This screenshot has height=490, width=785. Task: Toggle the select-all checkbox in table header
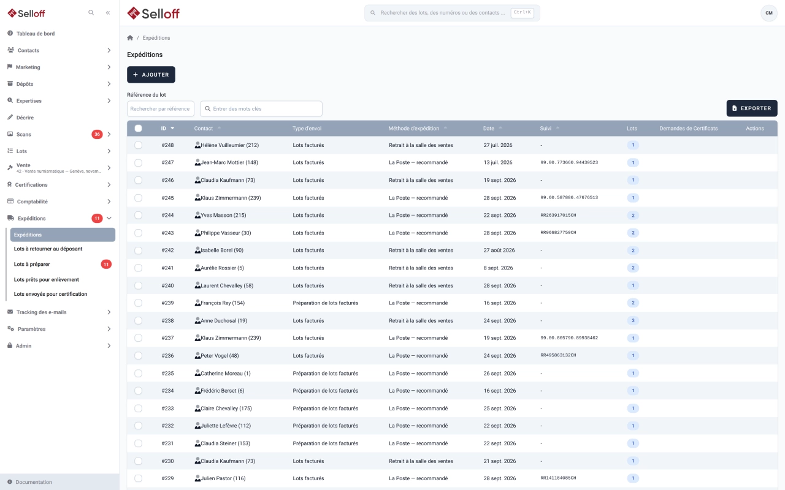tap(138, 129)
